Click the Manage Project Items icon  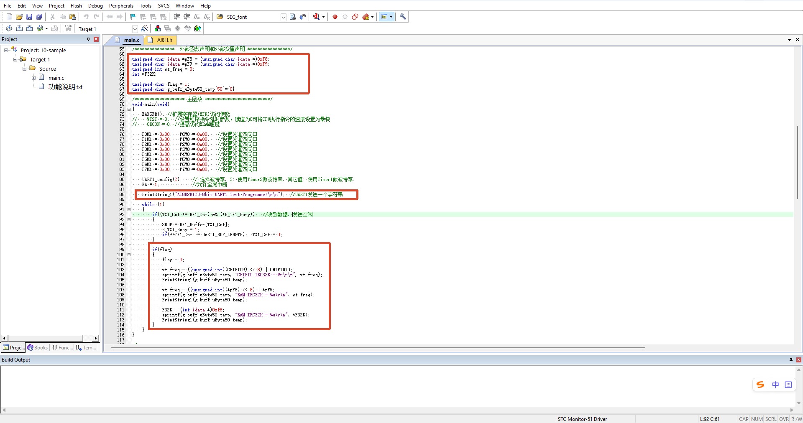pos(158,28)
